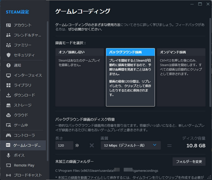This screenshot has width=212, height=180.
Task: Open Downloads via its arrow icon
Action: [9, 95]
